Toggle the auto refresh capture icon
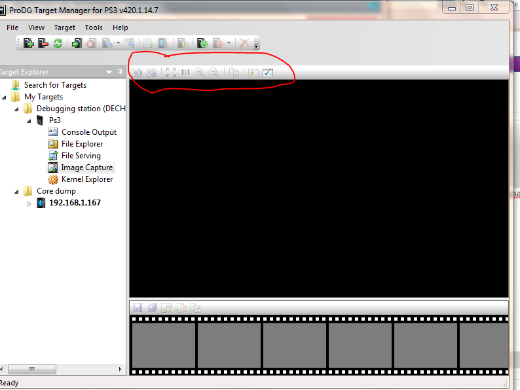Viewport: 520px width, 390px height. coord(253,73)
